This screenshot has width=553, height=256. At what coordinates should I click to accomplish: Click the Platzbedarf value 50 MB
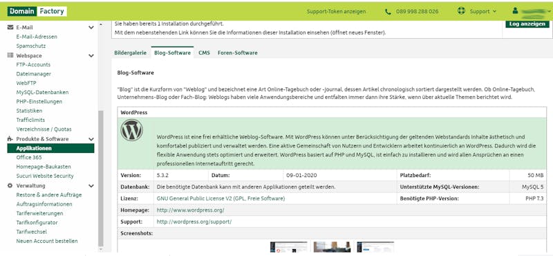coord(536,175)
